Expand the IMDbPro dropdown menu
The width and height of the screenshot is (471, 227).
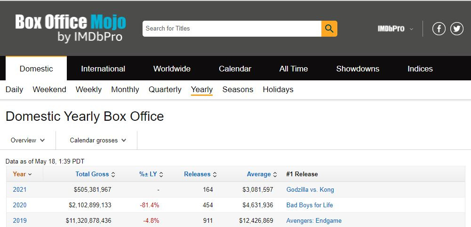pyautogui.click(x=395, y=29)
